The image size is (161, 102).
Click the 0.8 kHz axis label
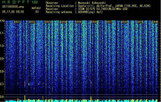coord(2,71)
